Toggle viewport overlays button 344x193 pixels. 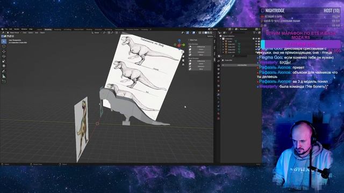click(x=193, y=33)
